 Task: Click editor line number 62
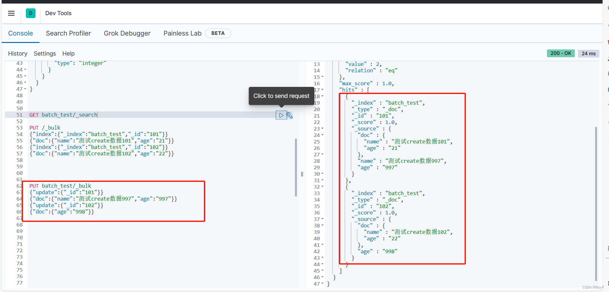(19, 186)
